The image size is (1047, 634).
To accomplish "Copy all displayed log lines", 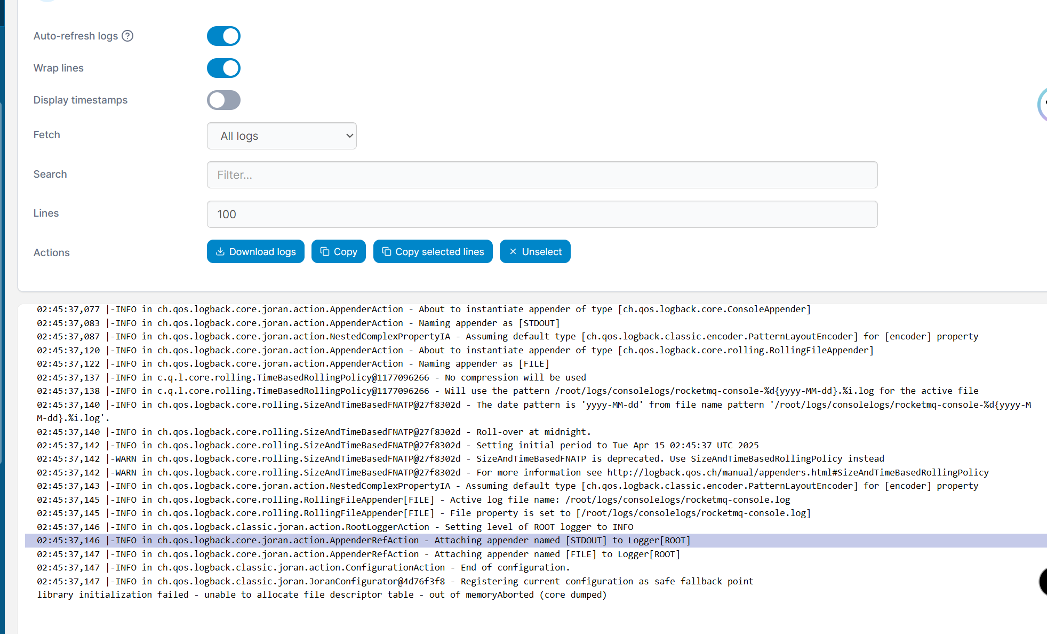I will point(338,251).
